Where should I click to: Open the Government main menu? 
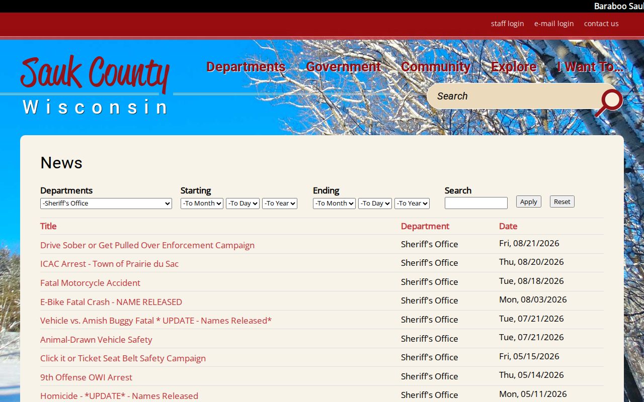[343, 67]
